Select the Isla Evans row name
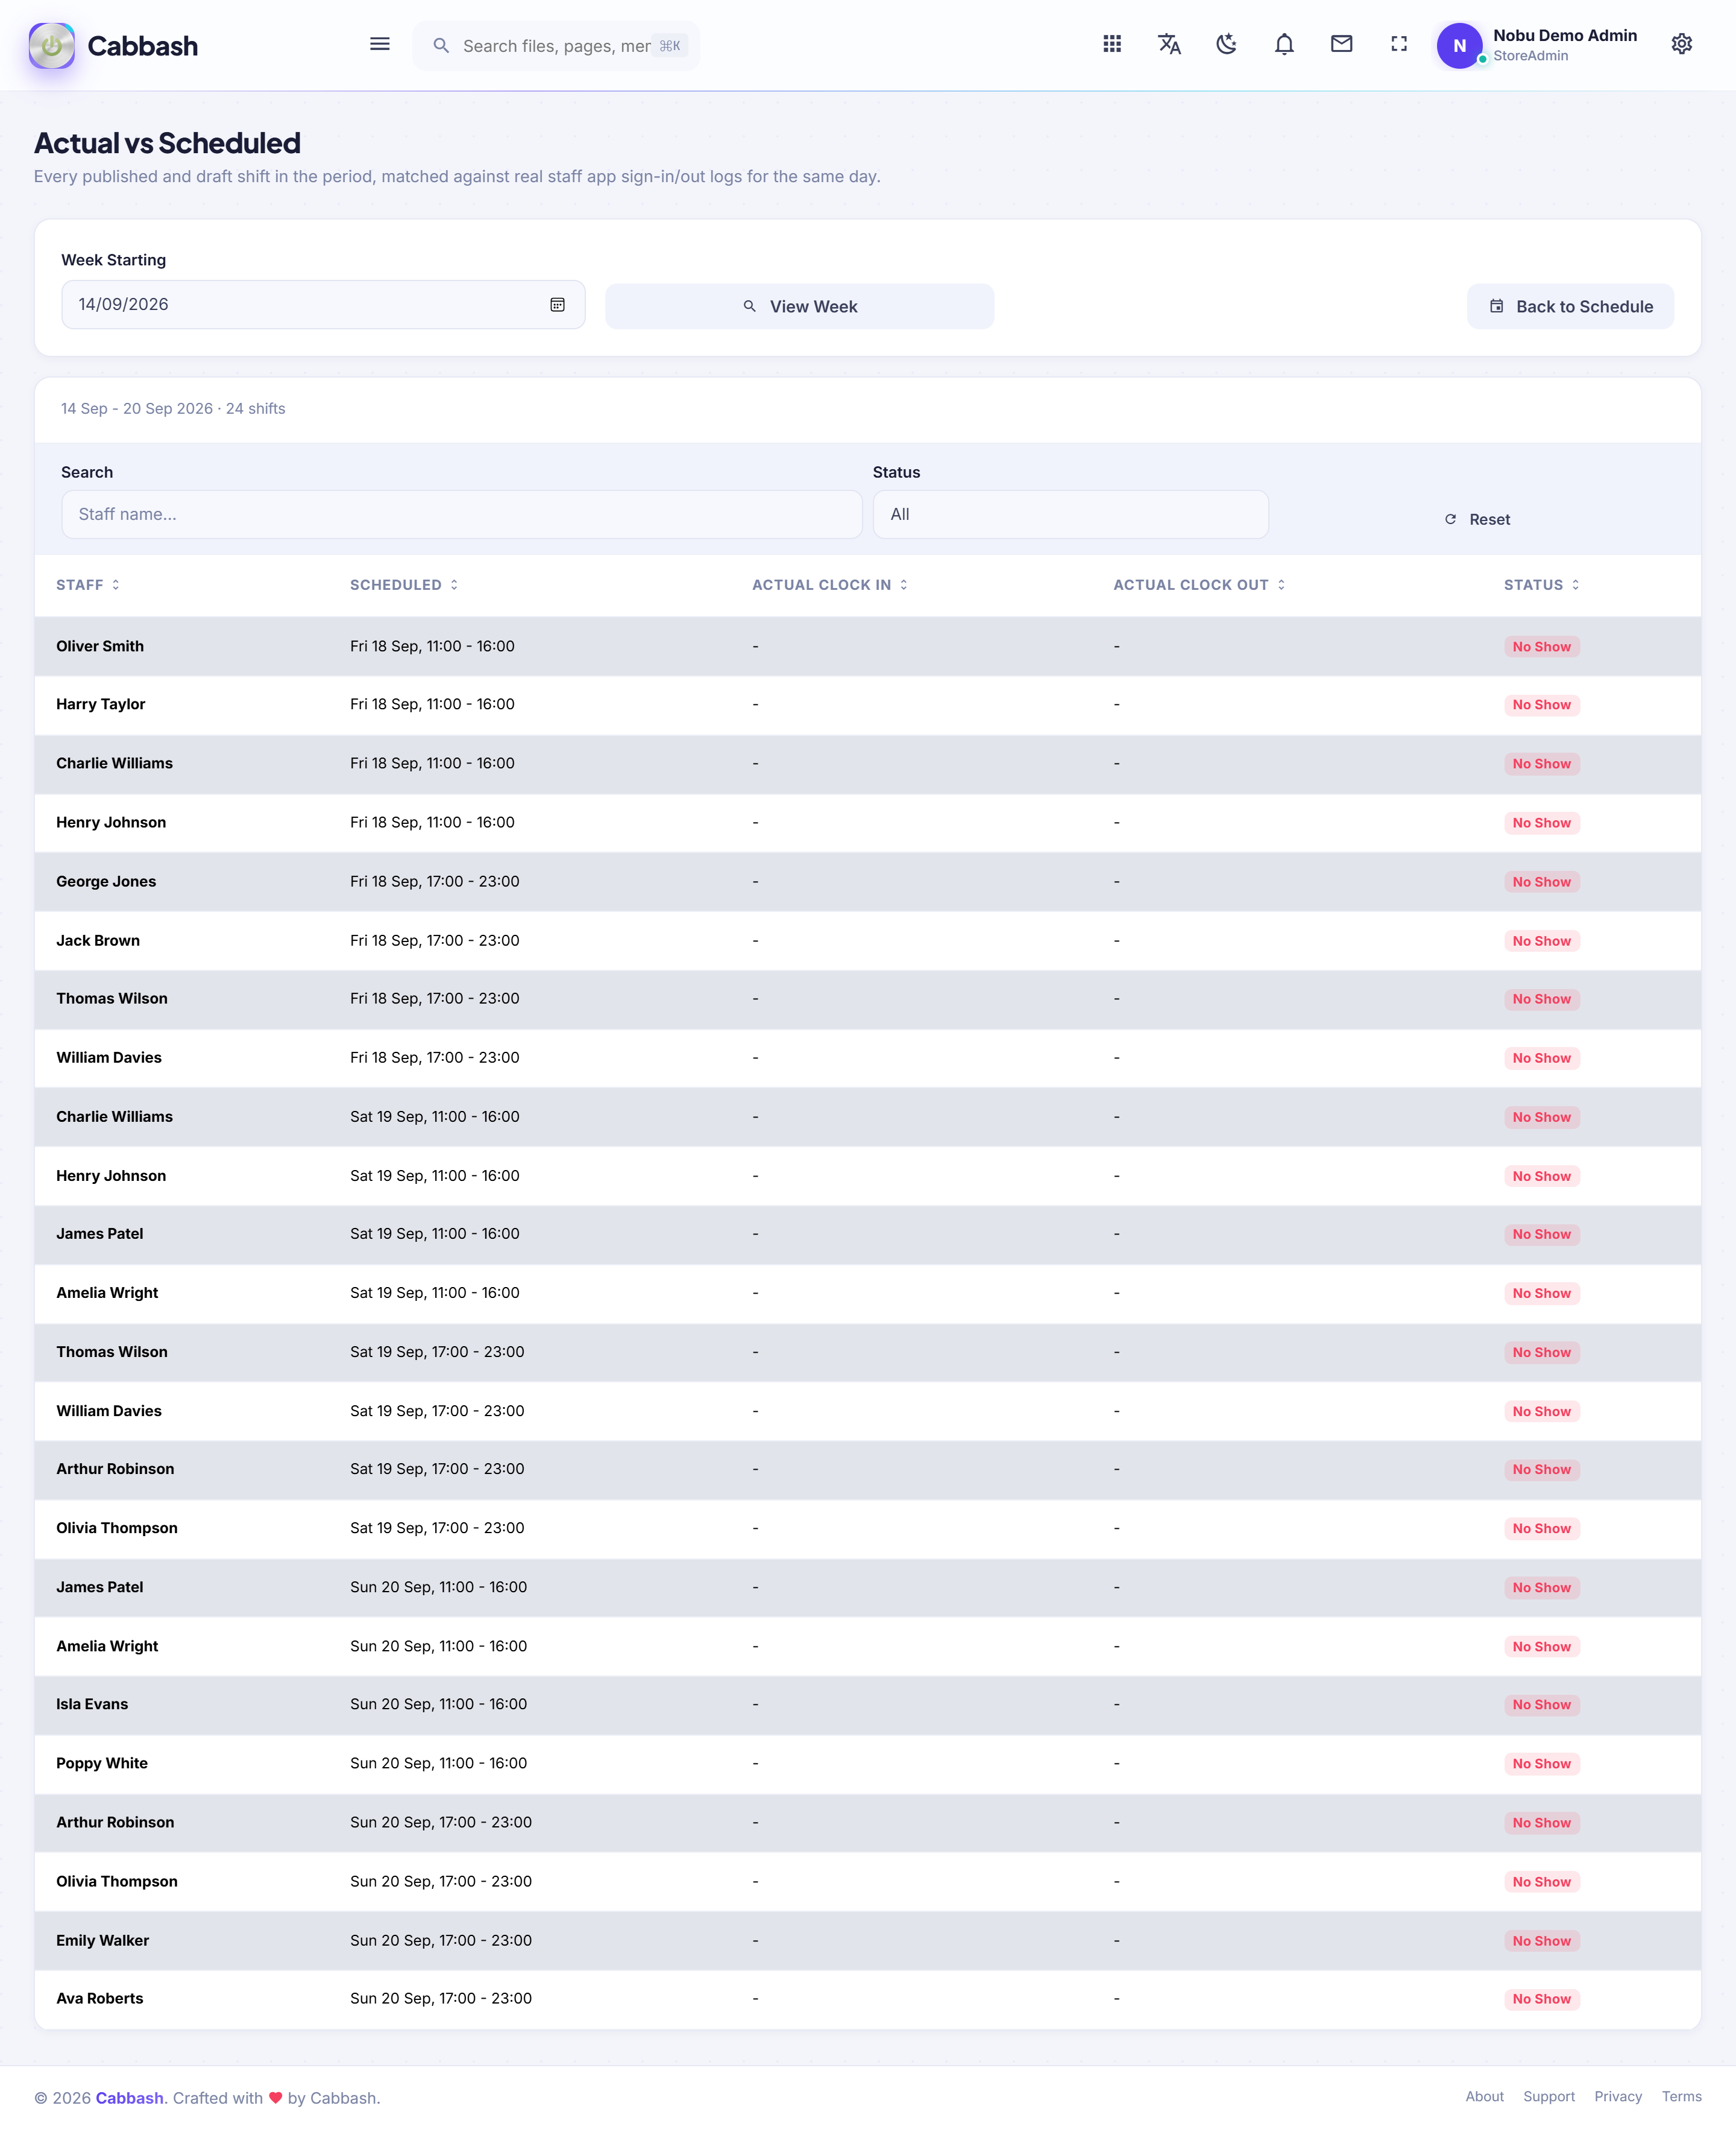The height and width of the screenshot is (2129, 1736). pos(92,1704)
